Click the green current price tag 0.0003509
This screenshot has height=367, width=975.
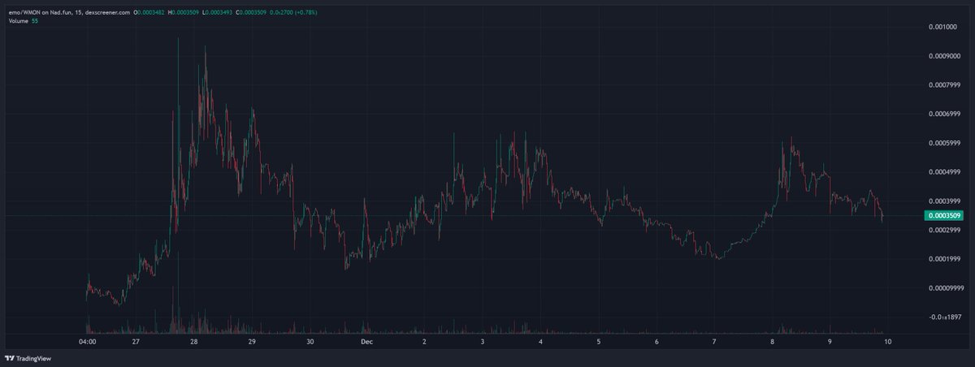(x=943, y=215)
